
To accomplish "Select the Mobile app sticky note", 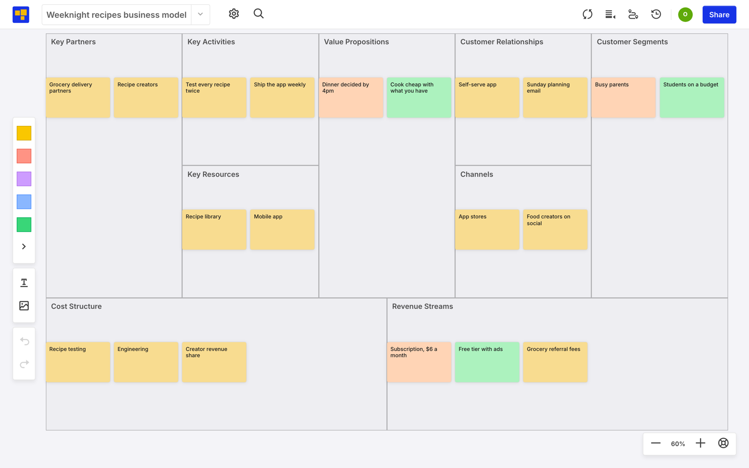I will [x=282, y=229].
